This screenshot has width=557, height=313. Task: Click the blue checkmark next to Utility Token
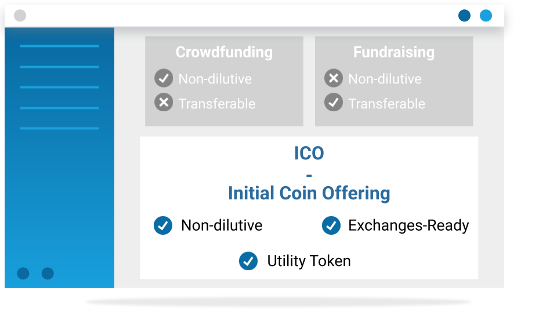coord(248,261)
